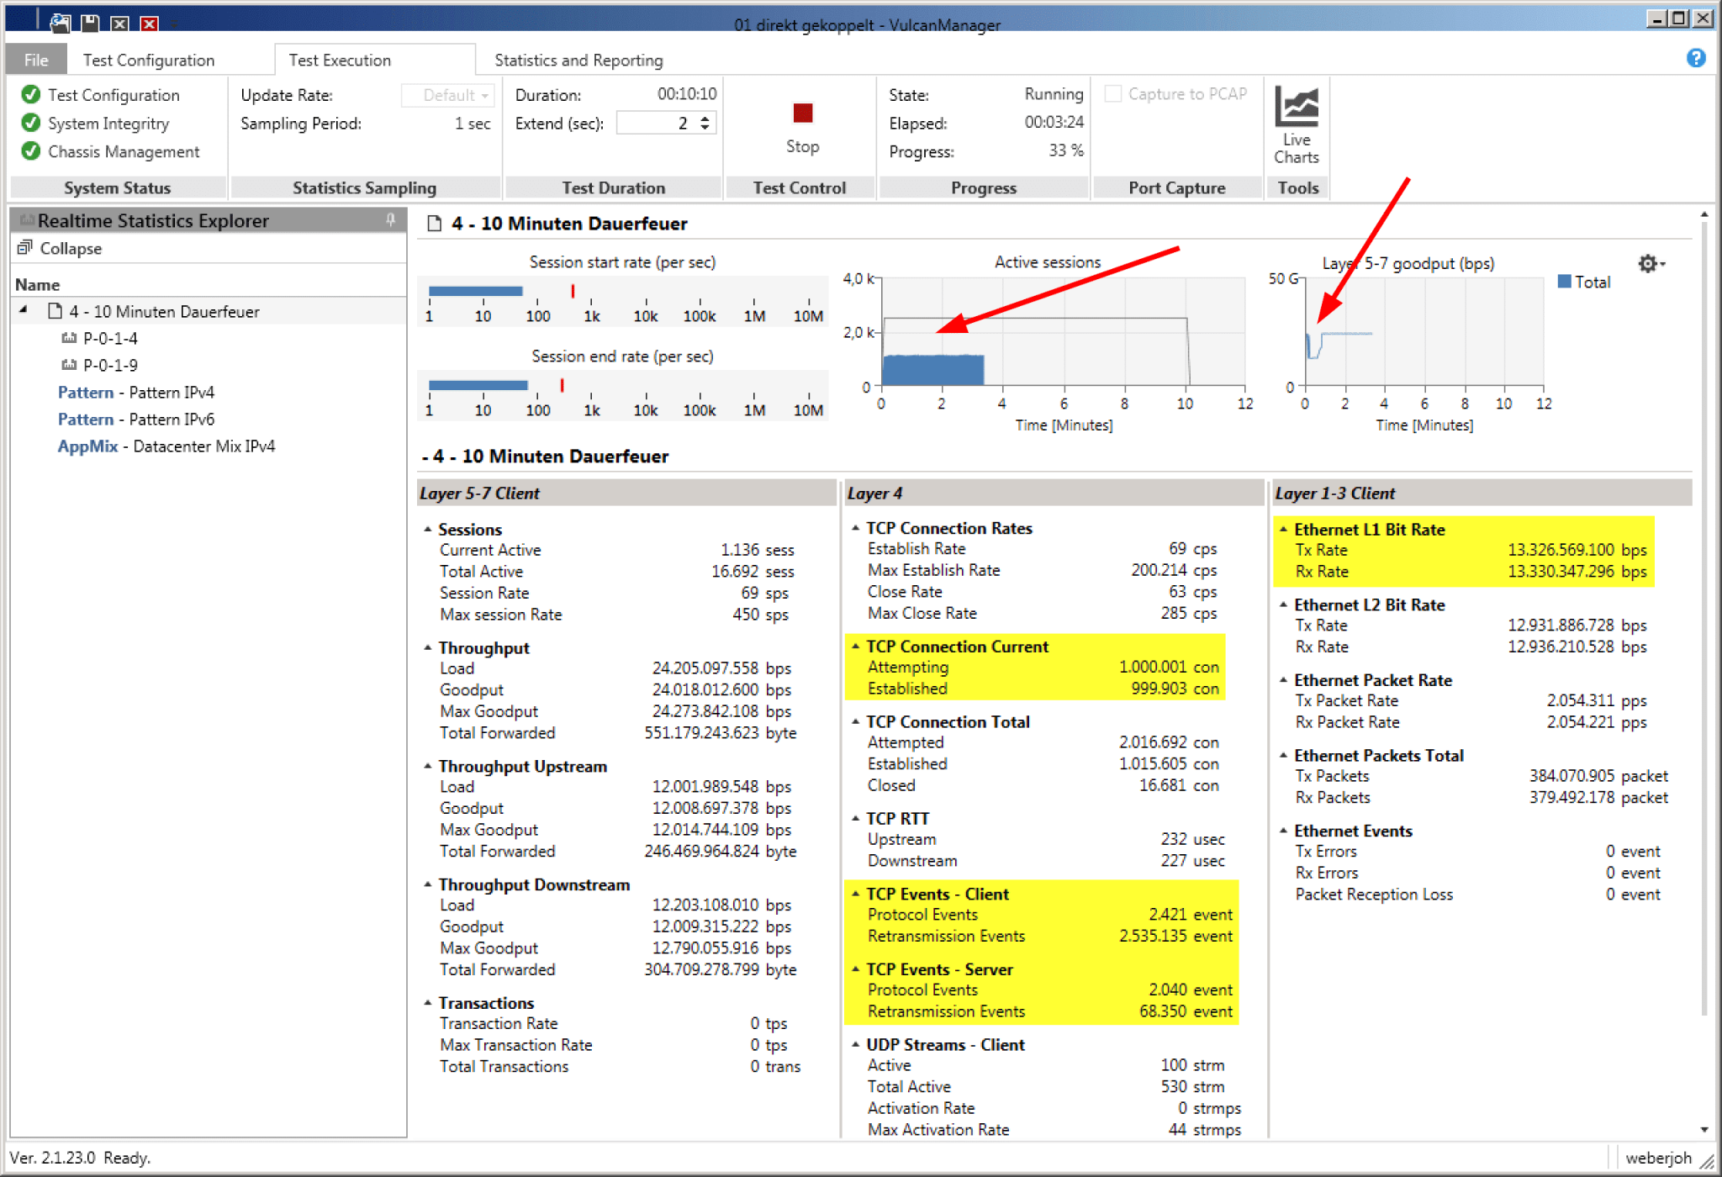Click the gray X icon in the quick toolbar
The width and height of the screenshot is (1722, 1177).
pyautogui.click(x=120, y=24)
